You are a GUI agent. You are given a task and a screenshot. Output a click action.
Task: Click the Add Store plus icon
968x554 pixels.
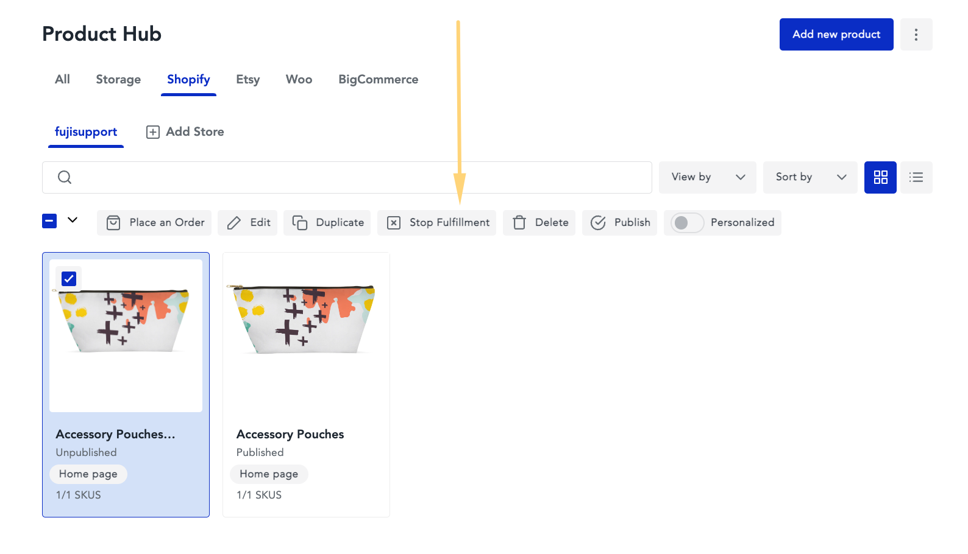point(153,132)
